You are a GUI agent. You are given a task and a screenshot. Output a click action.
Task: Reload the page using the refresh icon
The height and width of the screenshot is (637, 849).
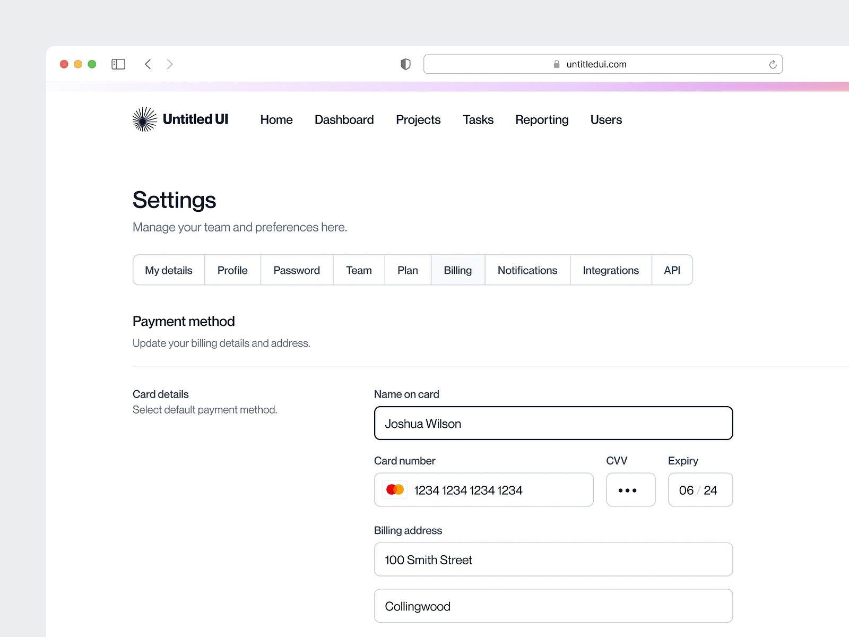coord(773,64)
